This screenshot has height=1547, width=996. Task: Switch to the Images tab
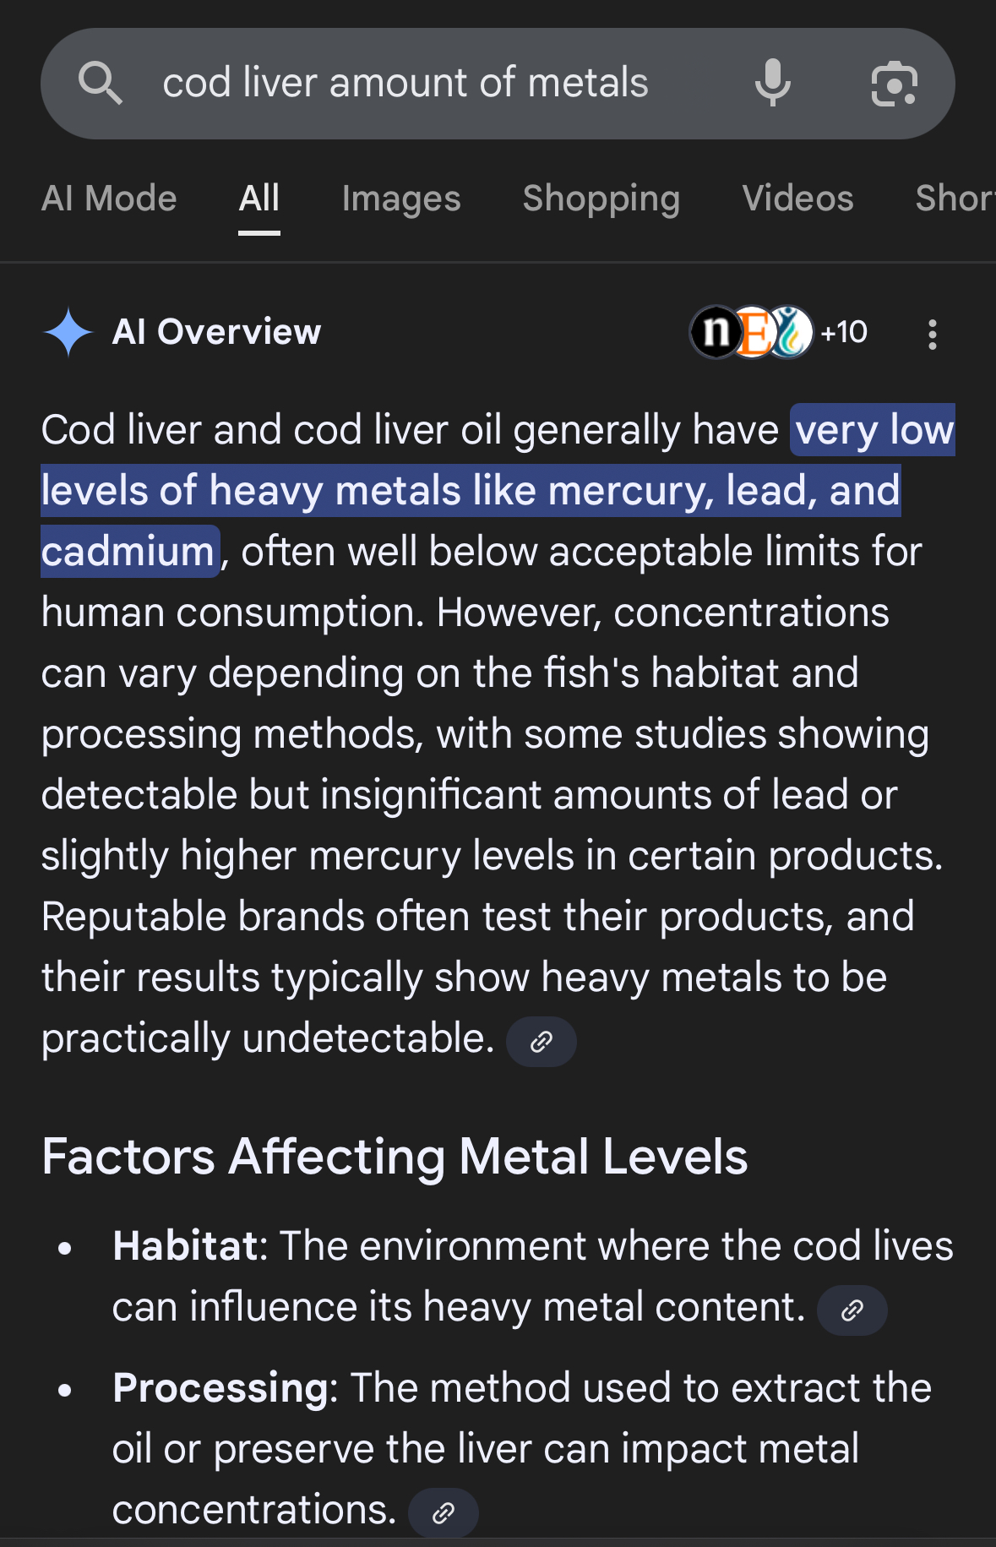click(401, 199)
